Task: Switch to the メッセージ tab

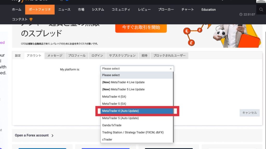Action: [x=55, y=55]
